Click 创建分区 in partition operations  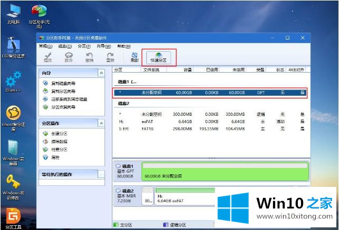point(60,134)
